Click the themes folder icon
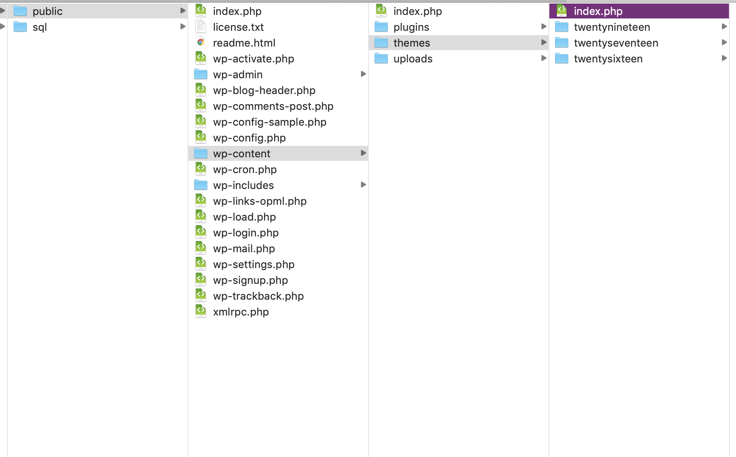This screenshot has height=457, width=736. (x=381, y=43)
